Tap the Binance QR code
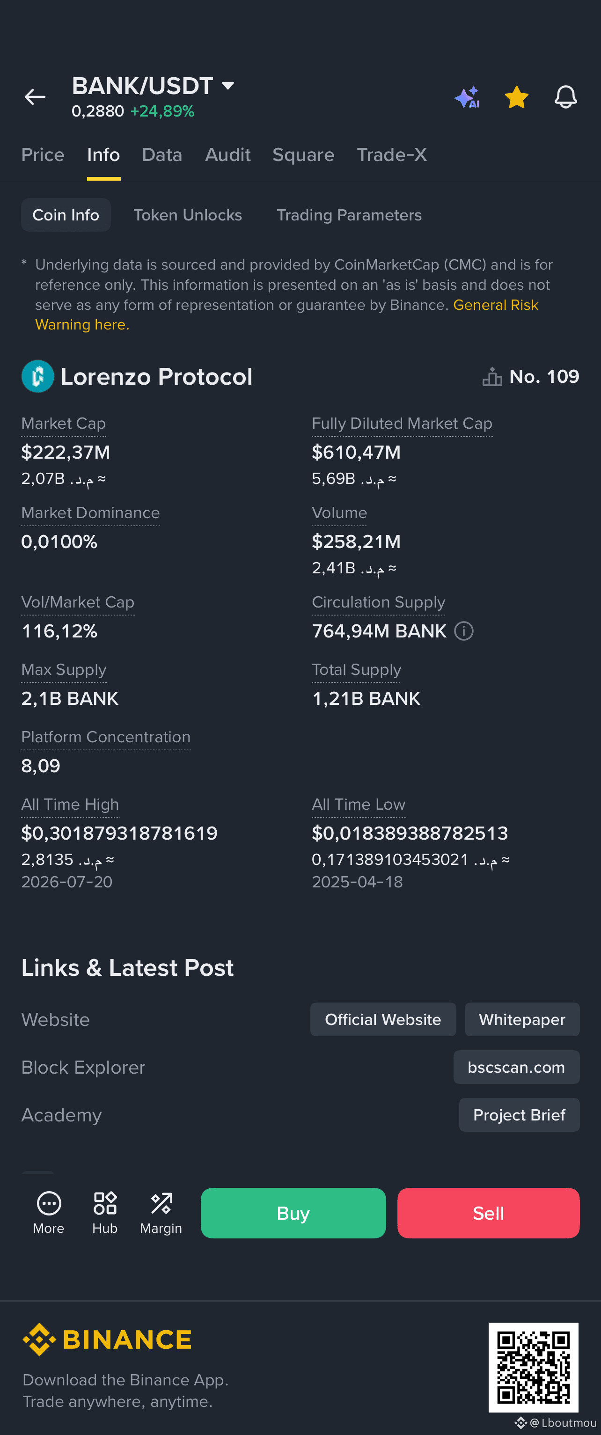The image size is (601, 1435). tap(533, 1367)
